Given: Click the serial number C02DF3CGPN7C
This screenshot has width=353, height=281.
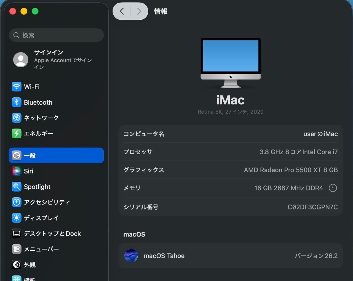Looking at the screenshot, I should click(313, 207).
